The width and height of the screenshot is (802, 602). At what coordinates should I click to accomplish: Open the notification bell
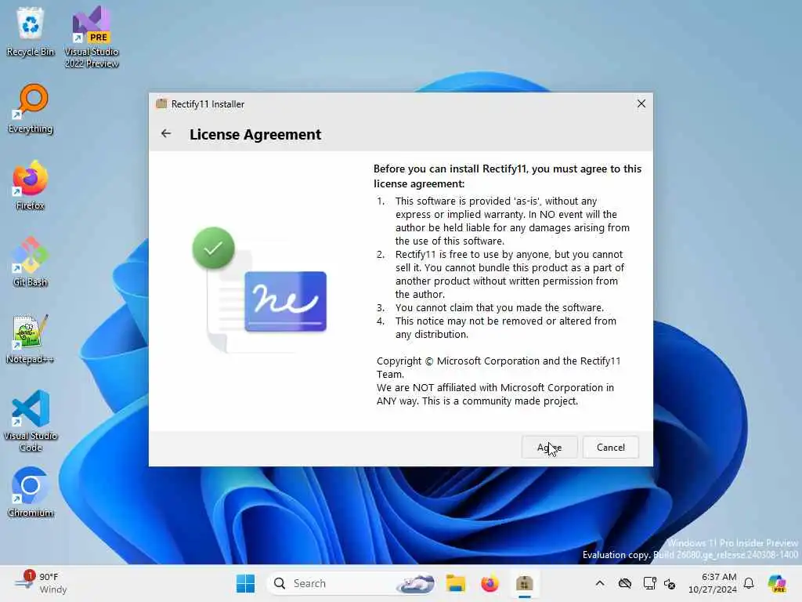point(749,583)
